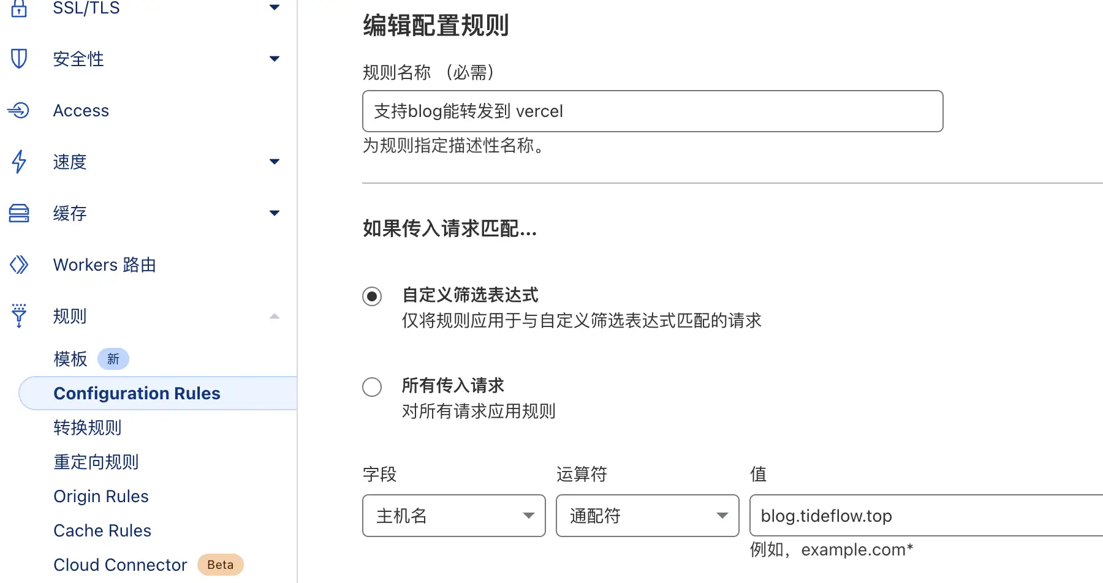Choose the 所有传入请求 option
The height and width of the screenshot is (583, 1103).
coord(372,386)
